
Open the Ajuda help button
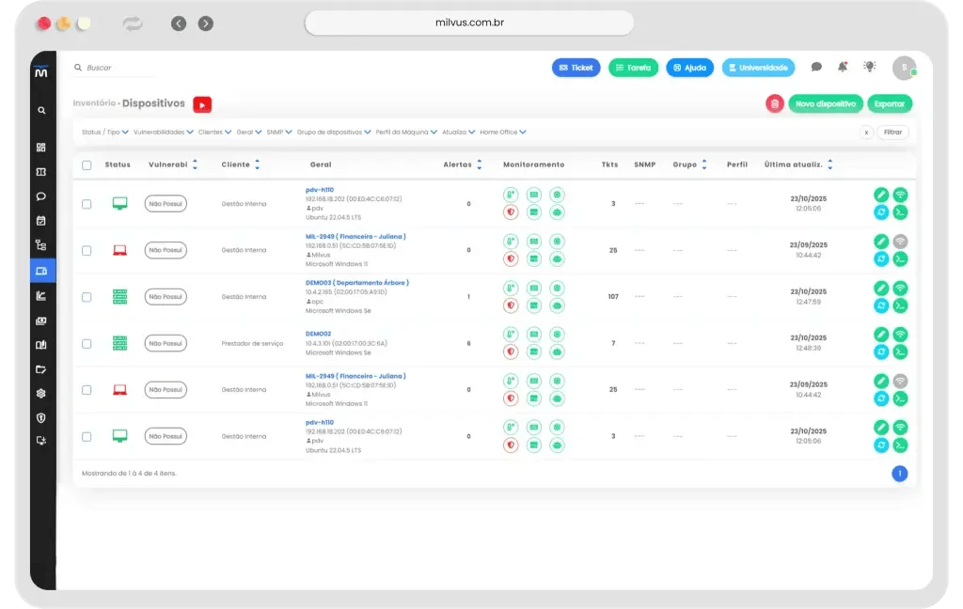689,68
